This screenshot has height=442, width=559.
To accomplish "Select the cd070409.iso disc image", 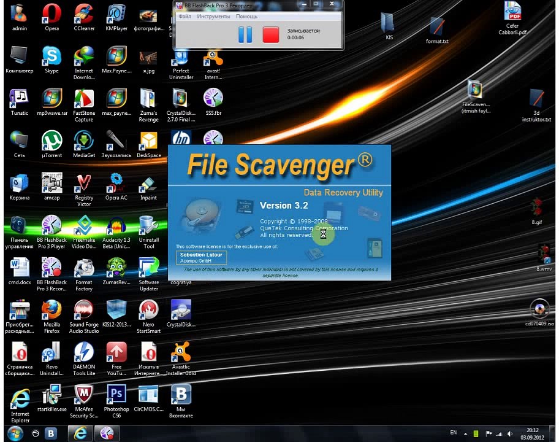I will [539, 312].
